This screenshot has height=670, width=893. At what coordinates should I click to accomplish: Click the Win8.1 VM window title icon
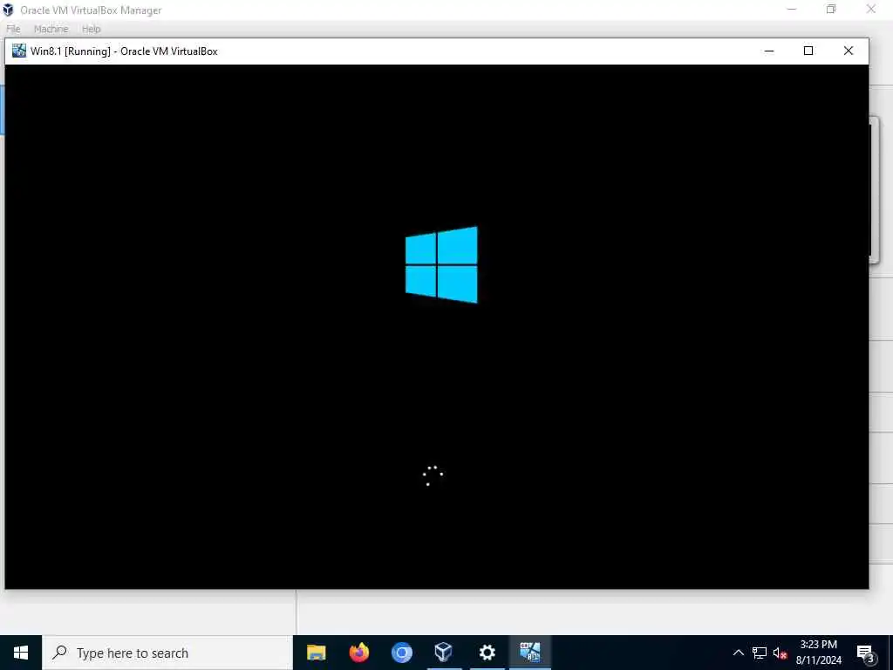pyautogui.click(x=19, y=51)
